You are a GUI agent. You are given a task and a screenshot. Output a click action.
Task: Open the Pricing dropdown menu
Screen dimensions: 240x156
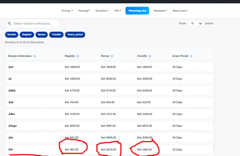(67, 10)
